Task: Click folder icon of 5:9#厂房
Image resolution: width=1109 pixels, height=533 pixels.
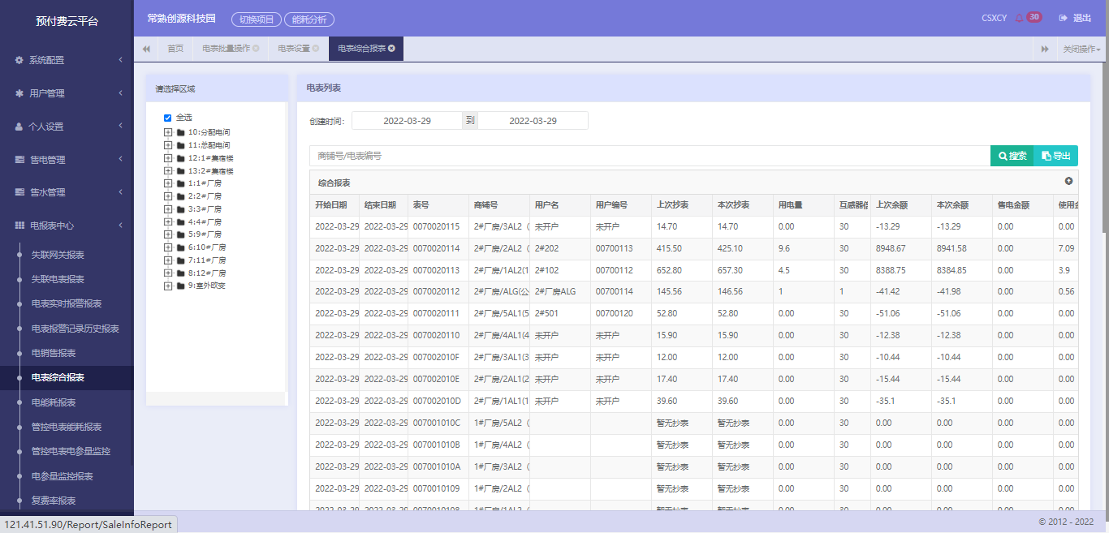Action: [180, 234]
